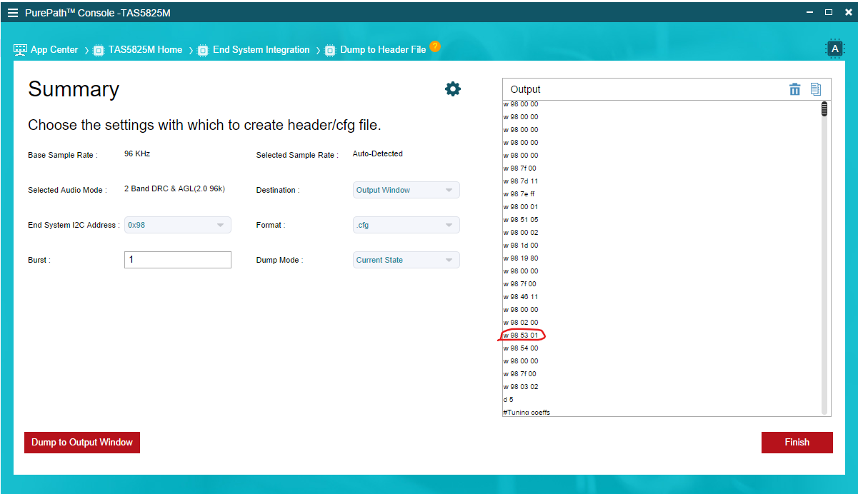Click the Dump to Header File chip icon

330,50
